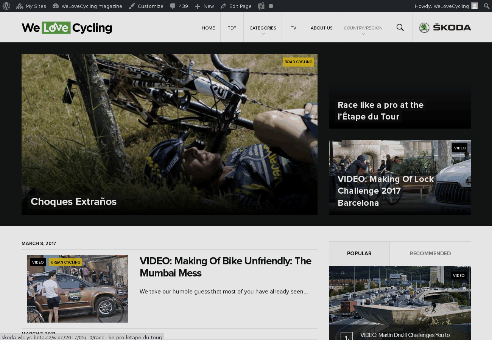Open the Yoast SEO admin icon
The height and width of the screenshot is (340, 492).
pyautogui.click(x=261, y=6)
